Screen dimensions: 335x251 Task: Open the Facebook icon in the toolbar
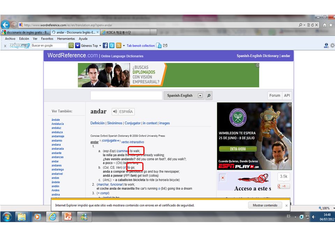pyautogui.click(x=105, y=45)
